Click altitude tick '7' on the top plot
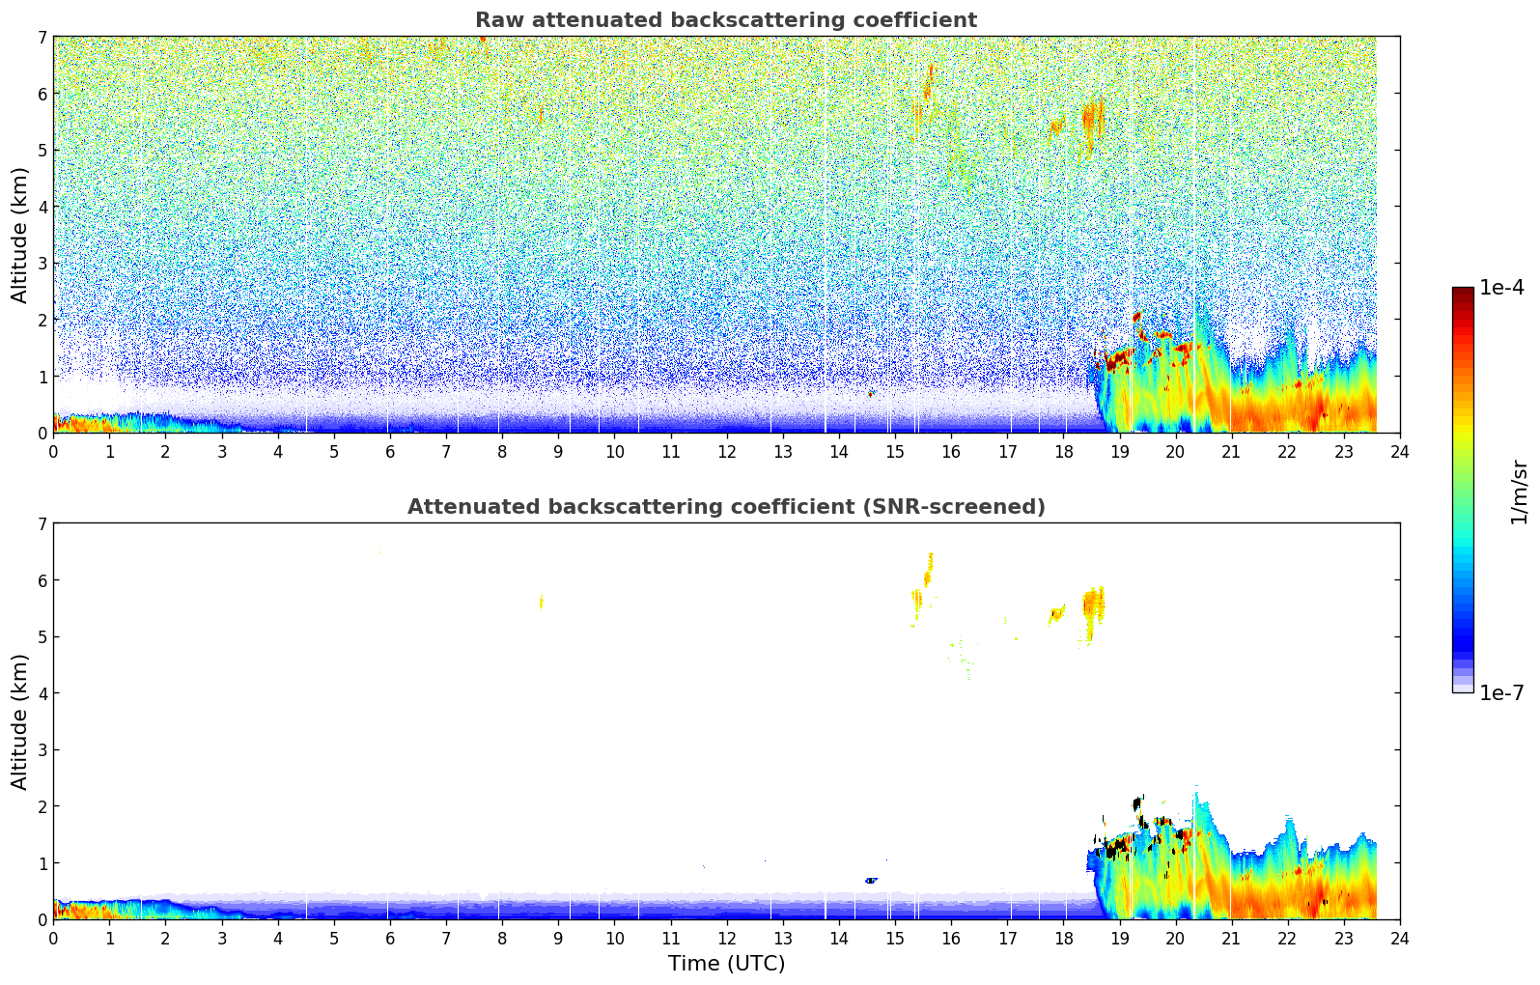 [42, 37]
